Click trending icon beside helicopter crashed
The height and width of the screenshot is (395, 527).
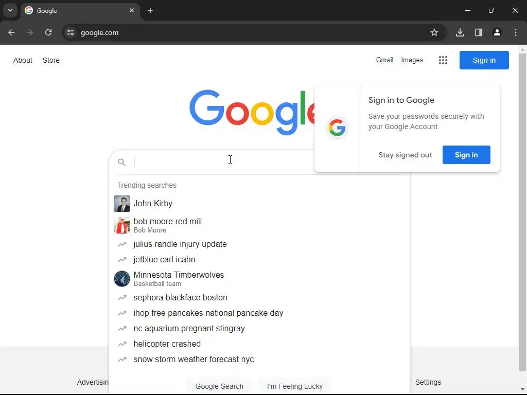122,344
